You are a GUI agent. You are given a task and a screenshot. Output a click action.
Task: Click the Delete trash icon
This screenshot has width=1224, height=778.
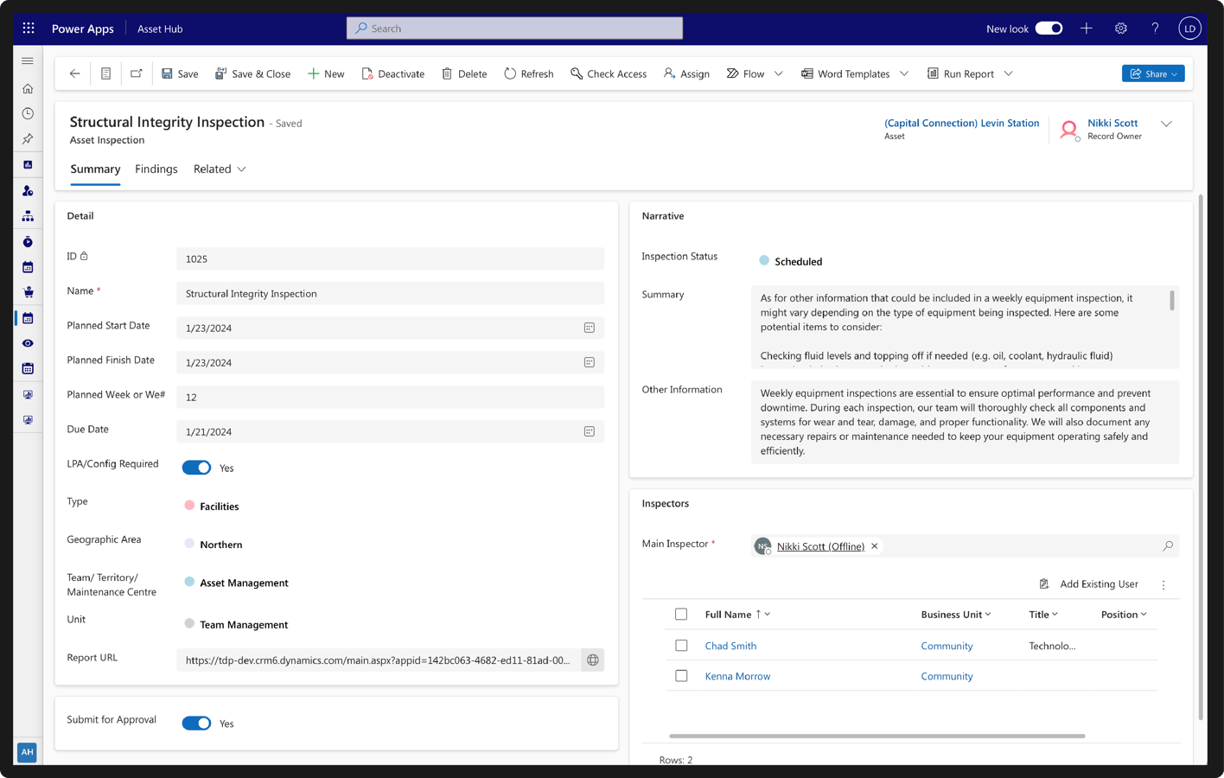pos(447,73)
